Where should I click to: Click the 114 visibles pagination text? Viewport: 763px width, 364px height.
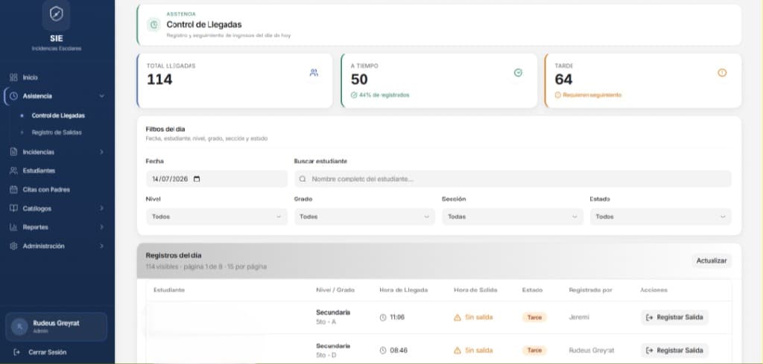(206, 266)
